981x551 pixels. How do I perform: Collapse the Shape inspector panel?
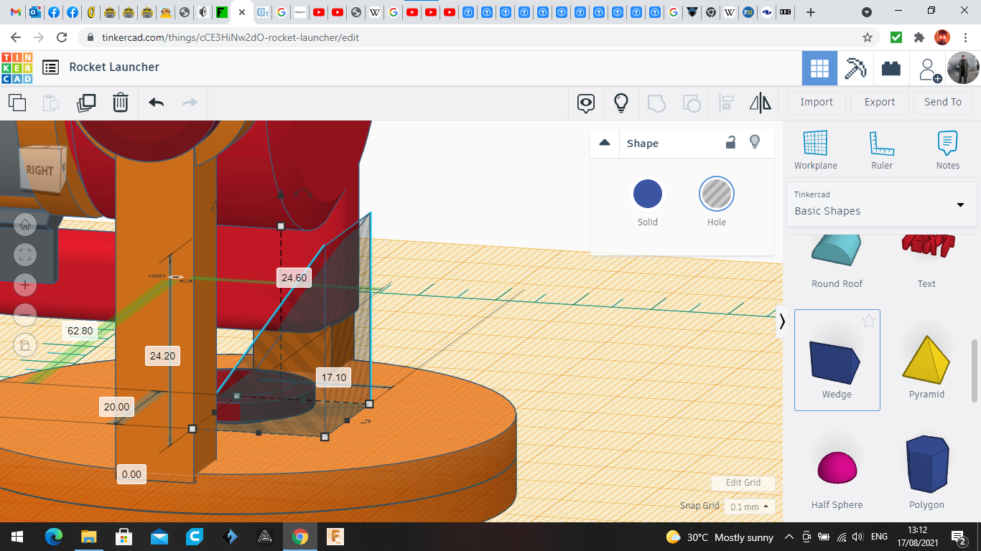pyautogui.click(x=605, y=143)
